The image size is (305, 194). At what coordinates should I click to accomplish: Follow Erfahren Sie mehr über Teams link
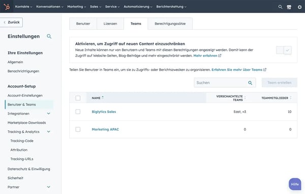coord(237,70)
